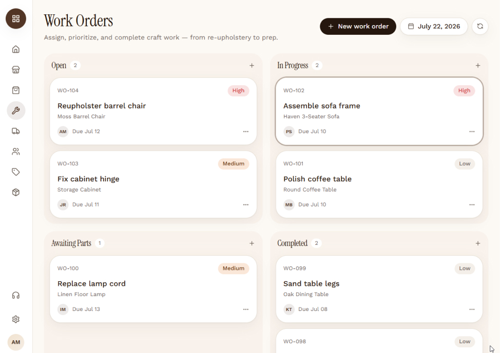Open the box inventory sidebar icon
Image resolution: width=500 pixels, height=353 pixels.
[x=15, y=192]
